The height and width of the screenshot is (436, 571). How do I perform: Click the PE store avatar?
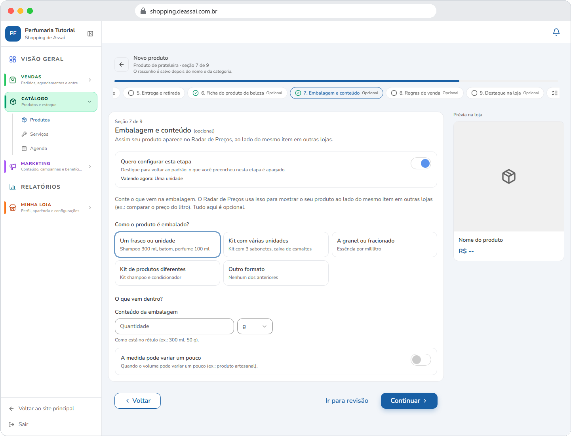point(13,34)
